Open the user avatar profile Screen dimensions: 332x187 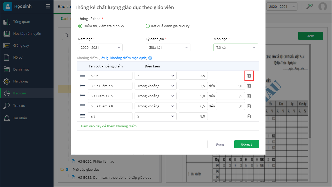pyautogui.click(x=323, y=6)
